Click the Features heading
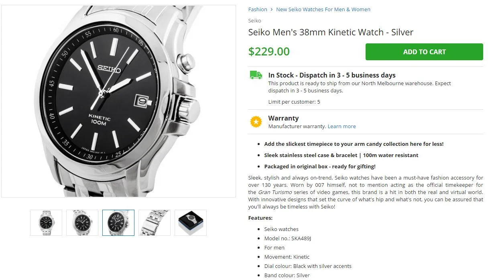Viewport: 490px width, 280px height. coord(260,218)
